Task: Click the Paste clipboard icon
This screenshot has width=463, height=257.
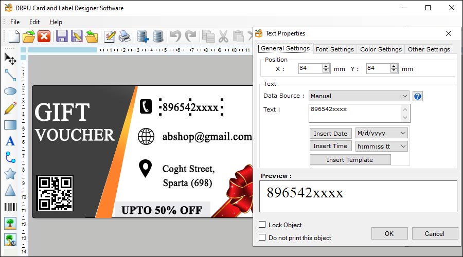Action: [238, 36]
